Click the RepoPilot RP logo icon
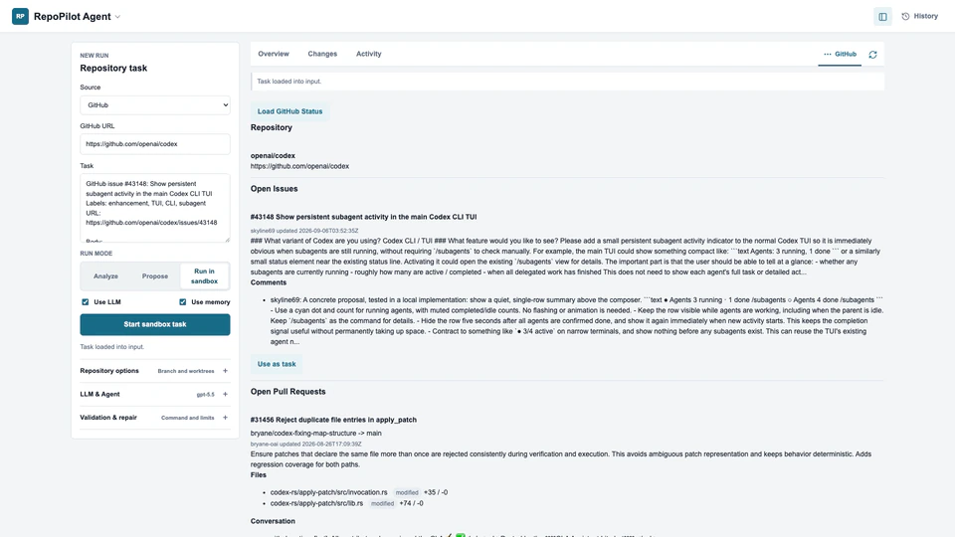Image resolution: width=955 pixels, height=537 pixels. coord(20,17)
